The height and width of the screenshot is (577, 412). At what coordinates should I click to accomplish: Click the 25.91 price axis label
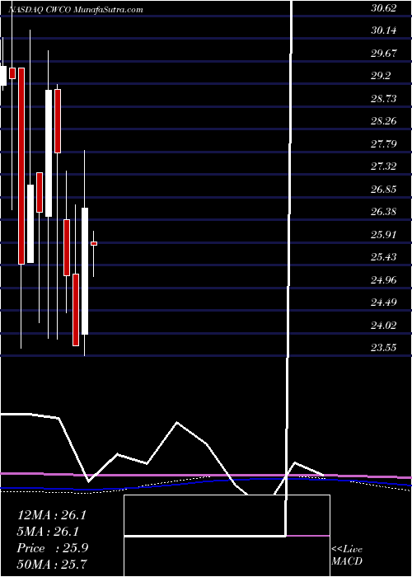[384, 235]
